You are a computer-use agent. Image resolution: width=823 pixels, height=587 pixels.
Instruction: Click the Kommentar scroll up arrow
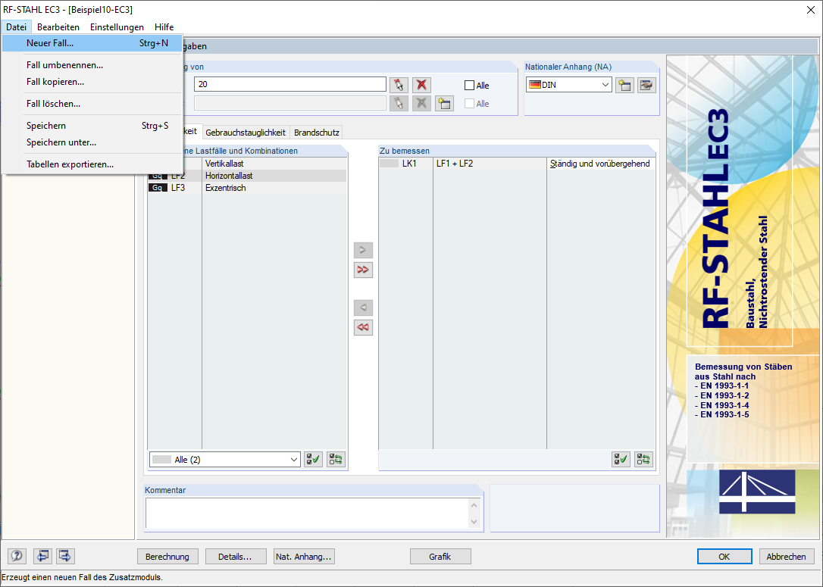(x=474, y=506)
